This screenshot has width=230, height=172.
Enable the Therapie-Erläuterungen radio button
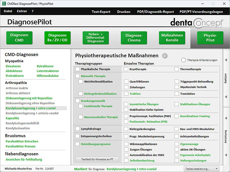point(183,60)
